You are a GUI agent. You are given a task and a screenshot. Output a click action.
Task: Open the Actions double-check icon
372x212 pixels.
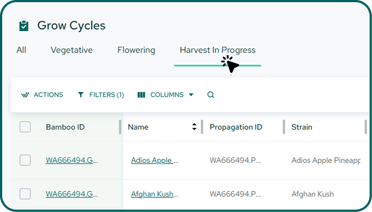tap(25, 95)
